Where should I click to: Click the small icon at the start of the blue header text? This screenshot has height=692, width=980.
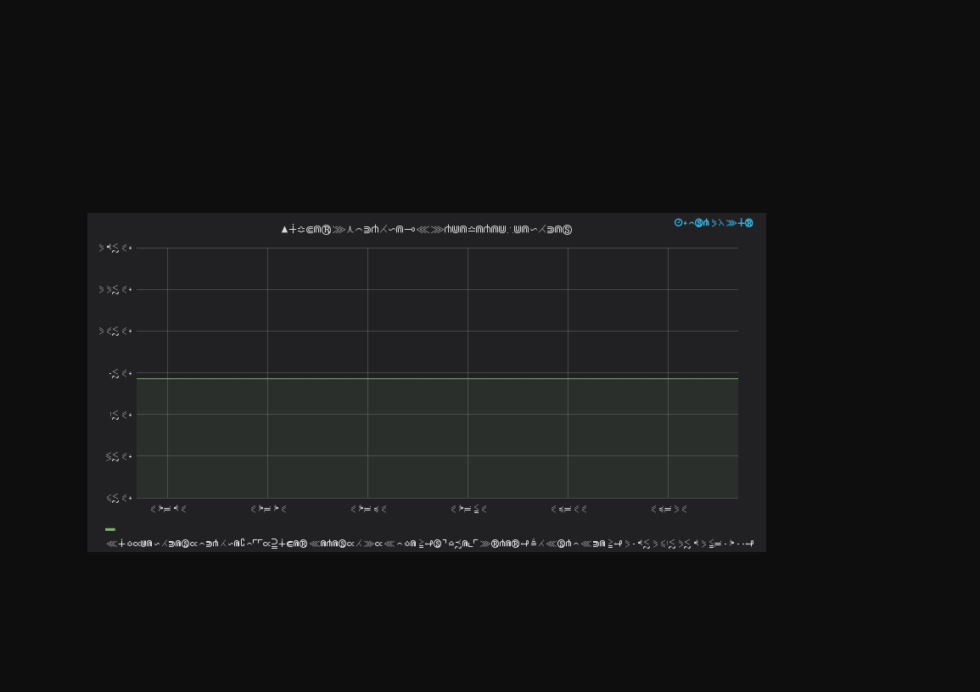tap(676, 223)
